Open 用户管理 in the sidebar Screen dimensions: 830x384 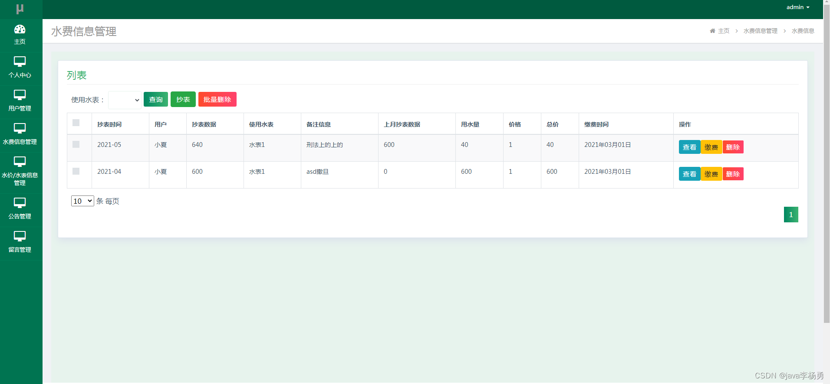click(20, 102)
